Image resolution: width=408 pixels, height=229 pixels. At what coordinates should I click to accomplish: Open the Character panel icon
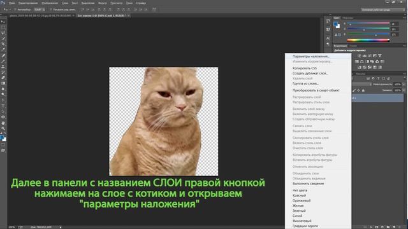pyautogui.click(x=328, y=38)
